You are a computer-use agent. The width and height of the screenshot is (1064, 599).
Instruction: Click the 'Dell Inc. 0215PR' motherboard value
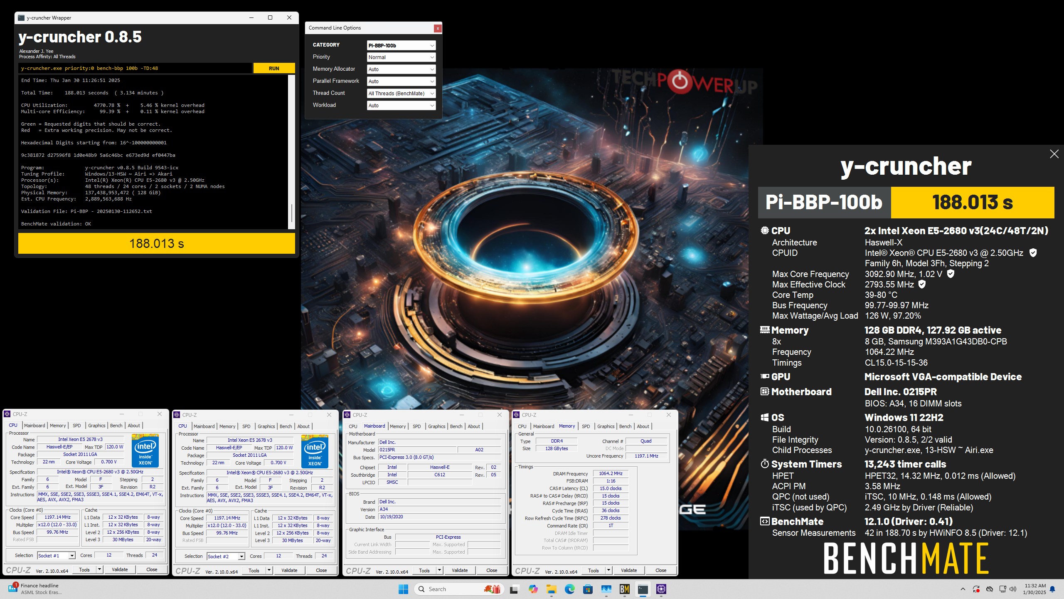tap(901, 392)
